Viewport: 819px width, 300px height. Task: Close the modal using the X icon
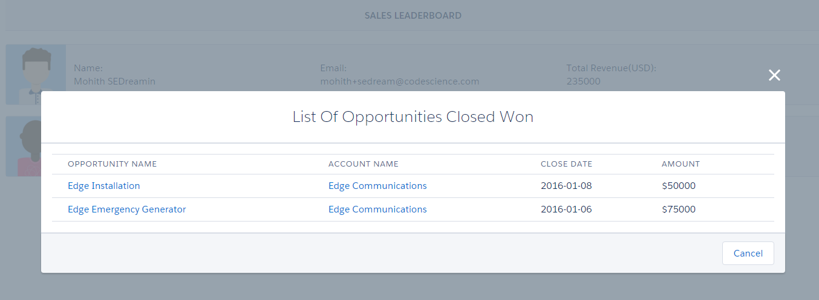[x=774, y=75]
